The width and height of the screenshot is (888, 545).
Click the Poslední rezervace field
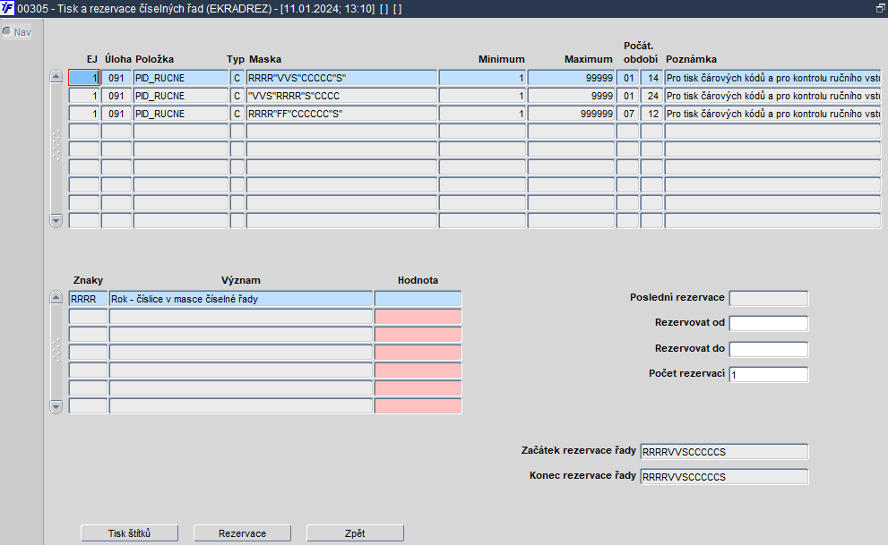(769, 299)
